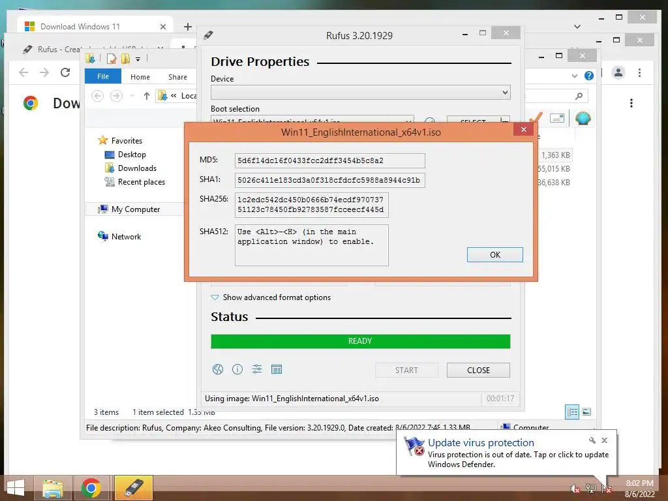This screenshot has height=501, width=668.
Task: Click Rufus taskbar icon
Action: [133, 488]
